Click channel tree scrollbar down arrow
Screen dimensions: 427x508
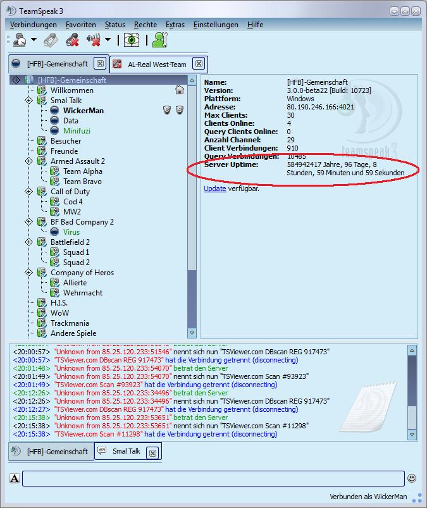coord(192,333)
